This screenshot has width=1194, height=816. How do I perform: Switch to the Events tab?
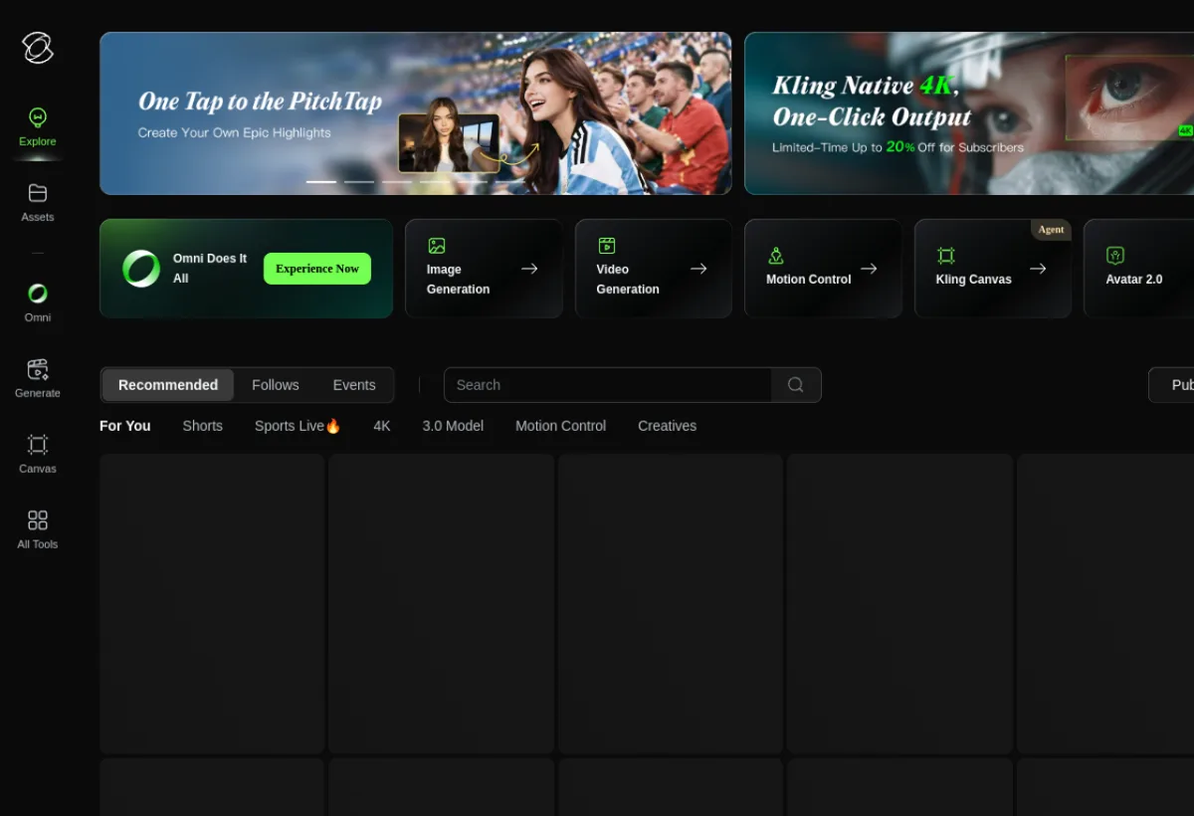(354, 385)
